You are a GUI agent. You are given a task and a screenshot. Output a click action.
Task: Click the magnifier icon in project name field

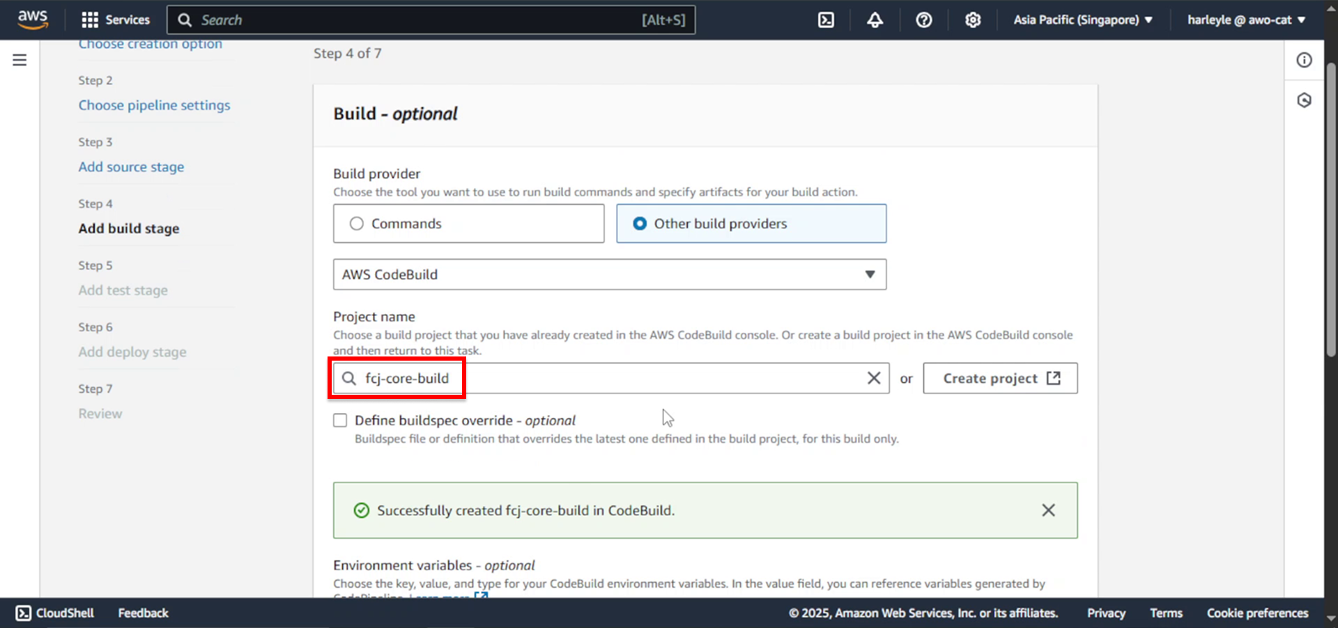point(349,378)
